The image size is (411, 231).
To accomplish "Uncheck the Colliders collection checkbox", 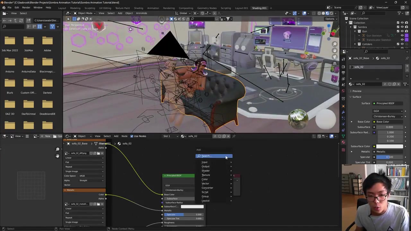I will (x=398, y=44).
